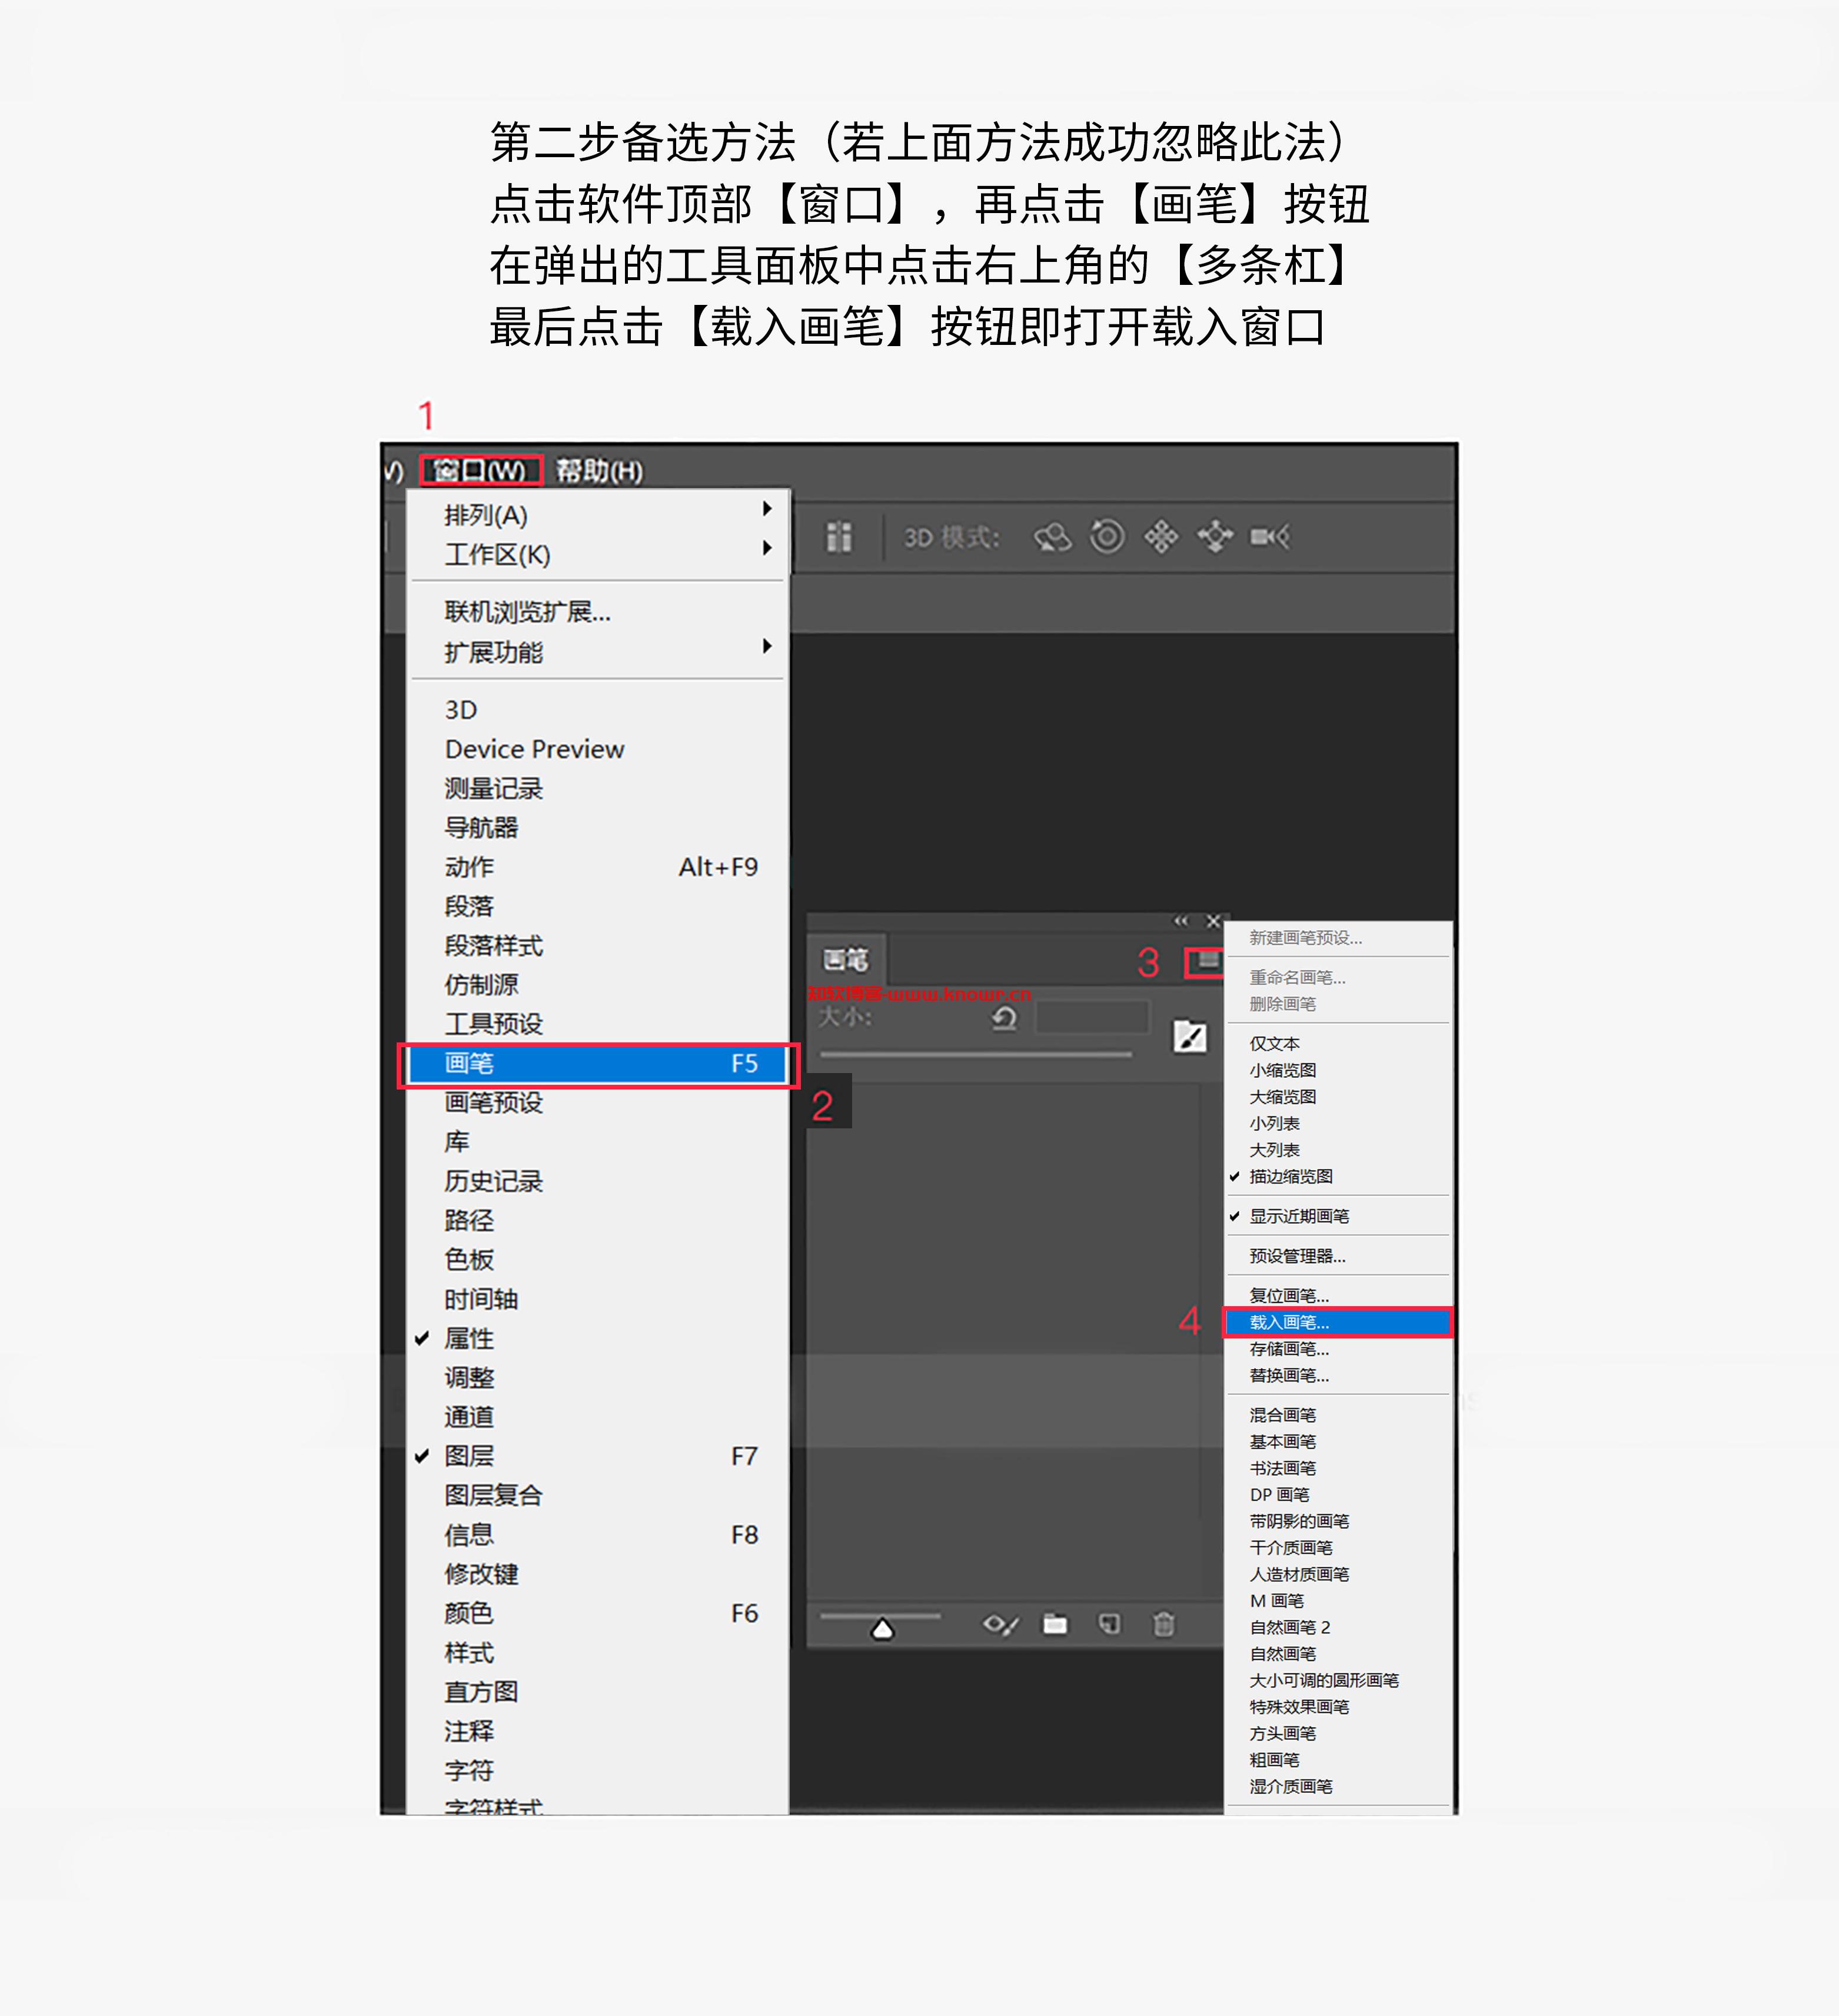Load the 特殊效果画笔 brush set

click(x=1338, y=1706)
